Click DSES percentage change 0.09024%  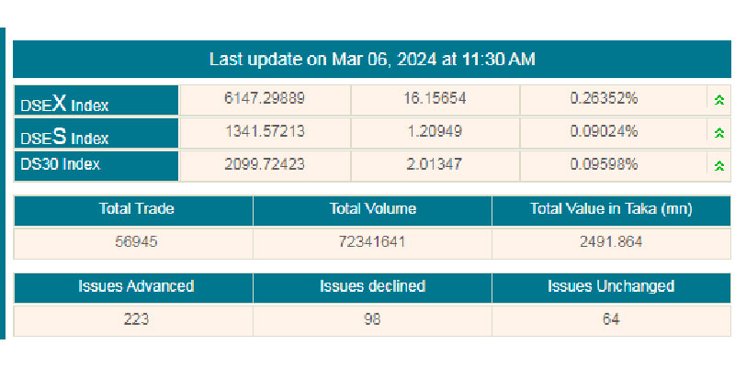605,131
